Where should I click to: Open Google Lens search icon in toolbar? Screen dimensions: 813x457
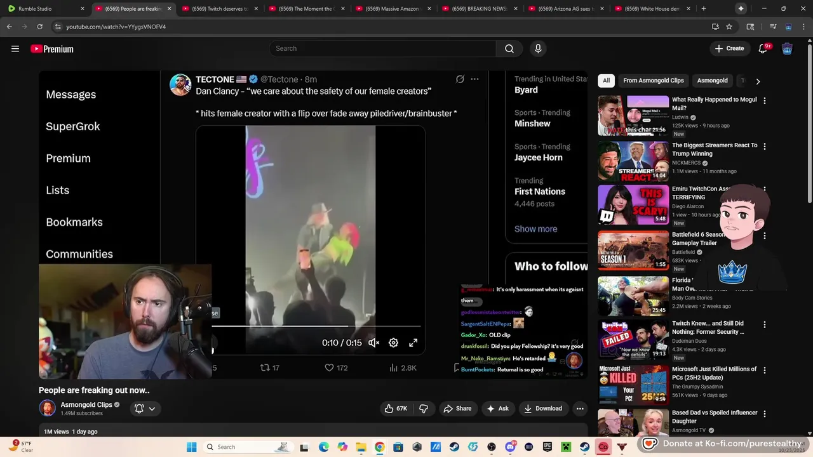click(x=750, y=27)
